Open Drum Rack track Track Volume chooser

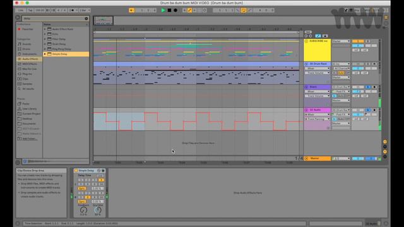tap(318, 73)
